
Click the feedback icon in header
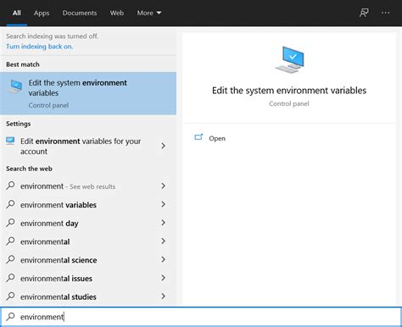[364, 13]
